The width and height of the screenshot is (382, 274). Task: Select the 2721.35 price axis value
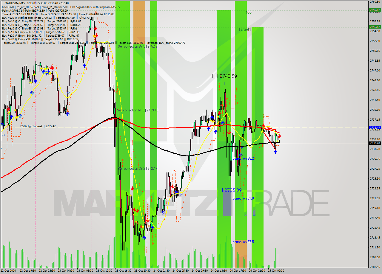point(375,198)
